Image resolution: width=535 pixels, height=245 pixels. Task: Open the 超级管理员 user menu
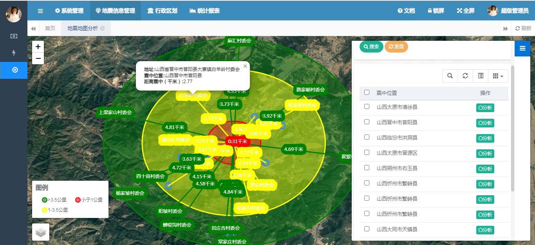click(508, 11)
